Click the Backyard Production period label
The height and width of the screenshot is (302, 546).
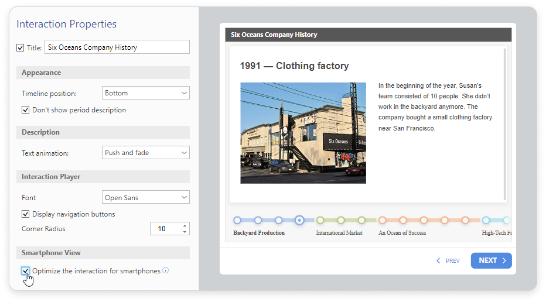(259, 233)
